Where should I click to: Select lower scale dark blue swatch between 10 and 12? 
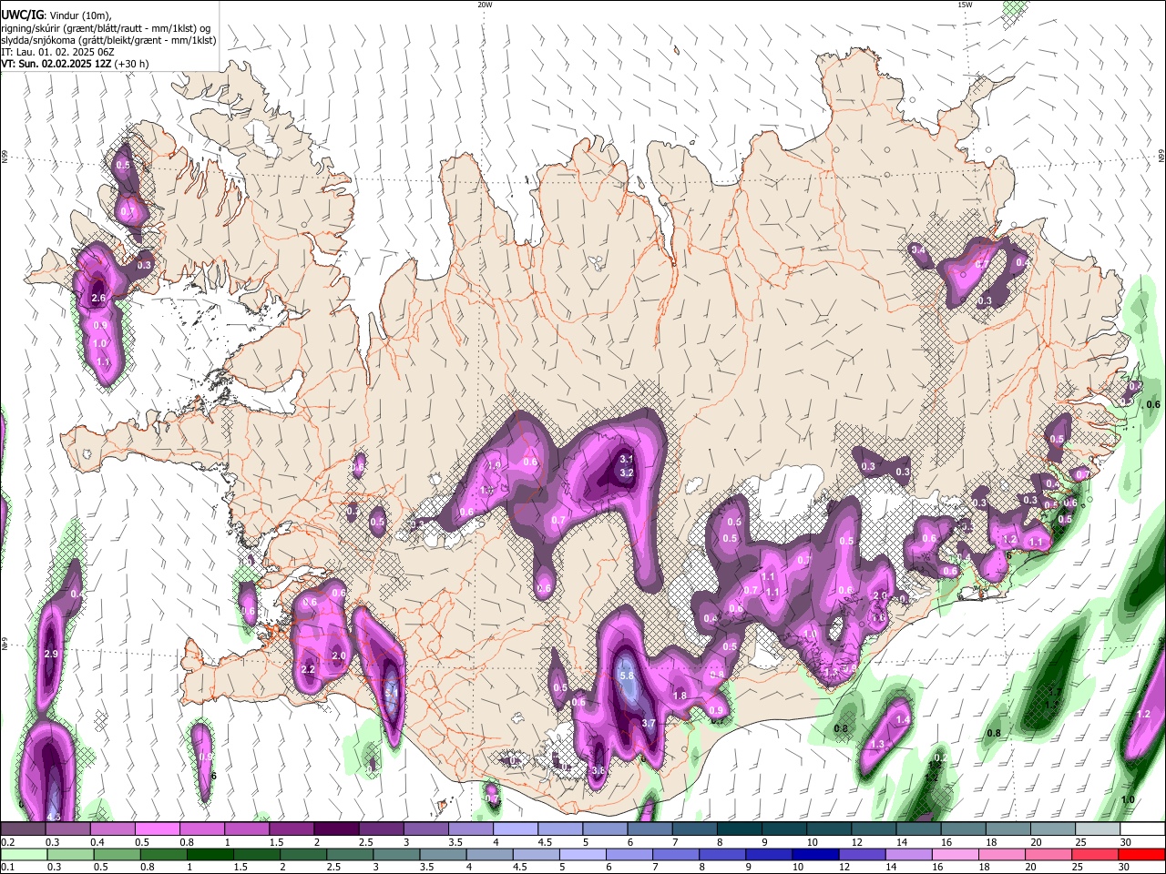817,854
